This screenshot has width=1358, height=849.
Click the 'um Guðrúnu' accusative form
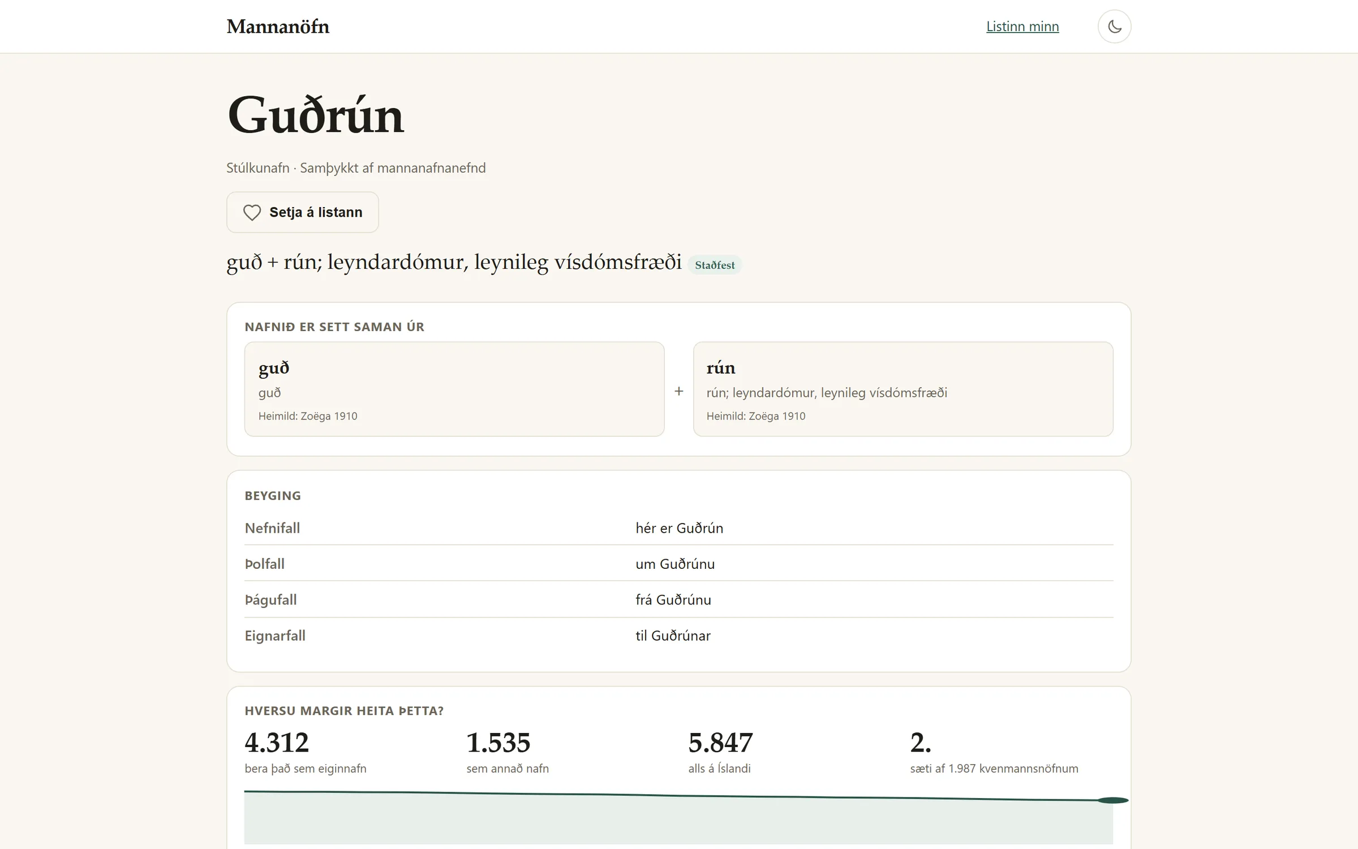click(x=675, y=564)
